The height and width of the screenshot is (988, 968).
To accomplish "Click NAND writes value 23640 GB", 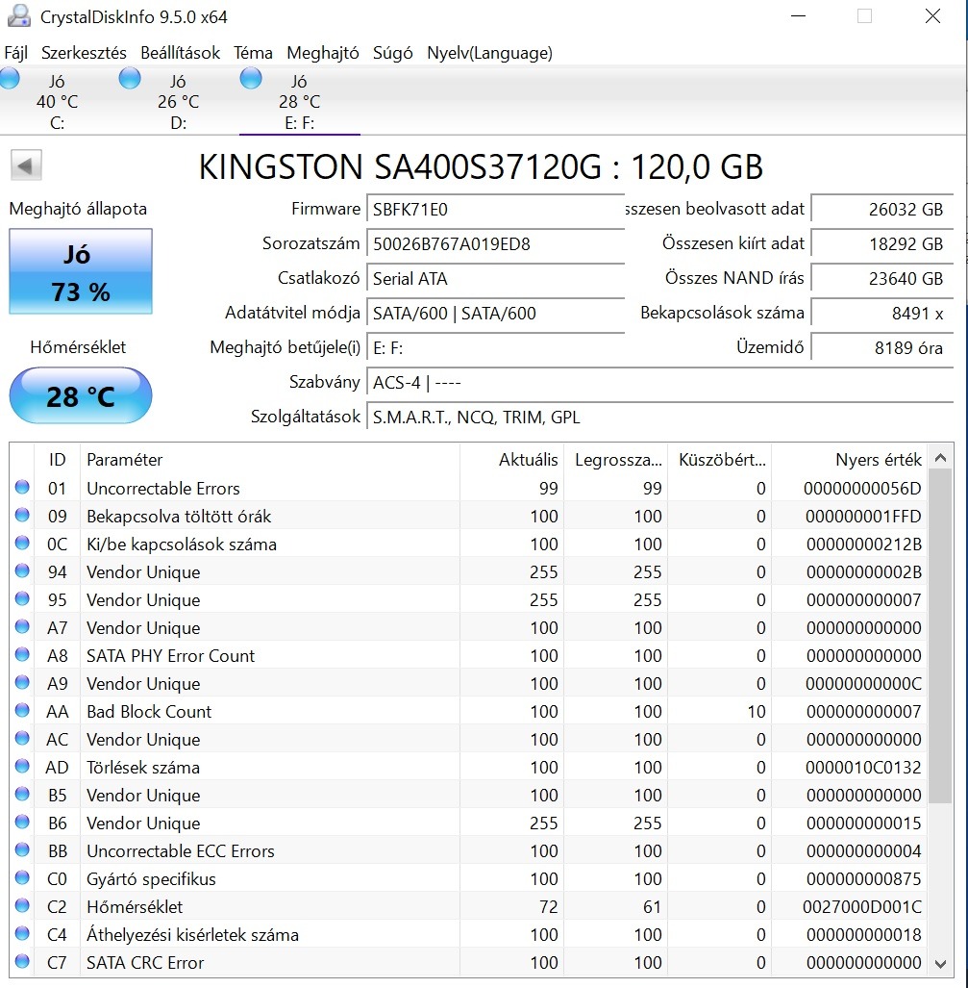I will [882, 278].
